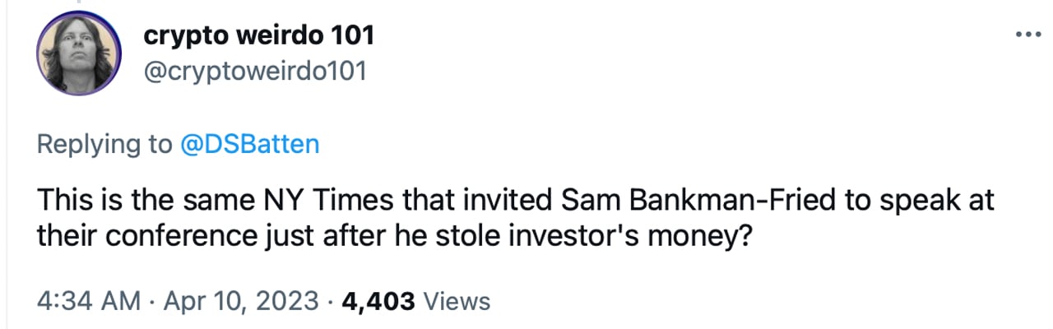Click the 4:34 AM timestamp

(x=88, y=302)
